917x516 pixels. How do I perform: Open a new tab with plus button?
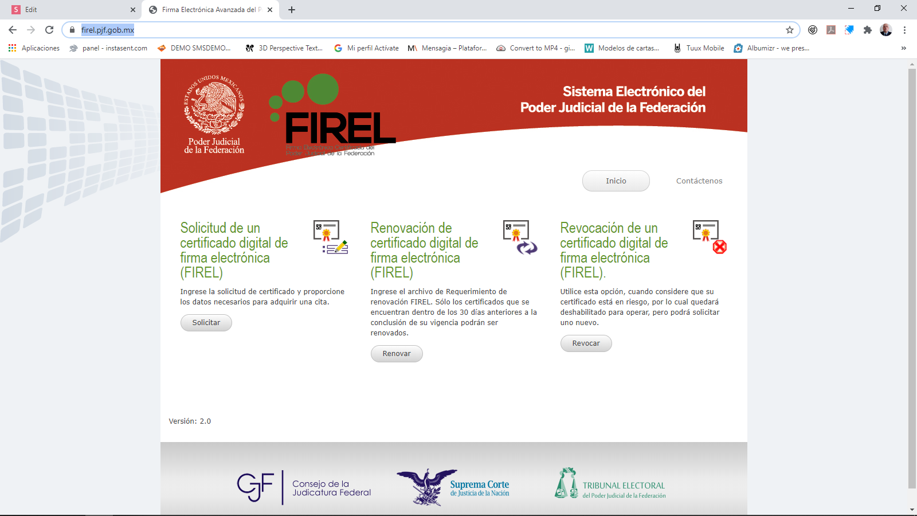pos(292,10)
